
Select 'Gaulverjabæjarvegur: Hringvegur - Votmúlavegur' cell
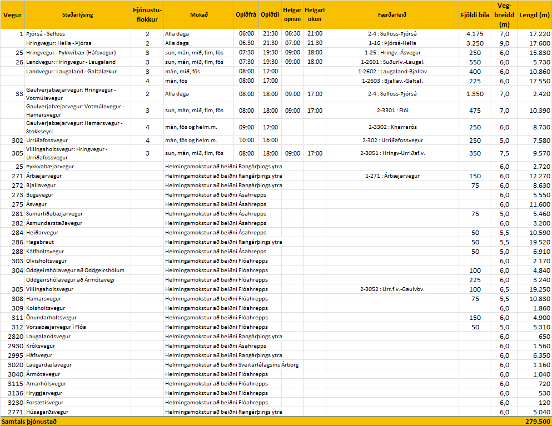[x=77, y=94]
